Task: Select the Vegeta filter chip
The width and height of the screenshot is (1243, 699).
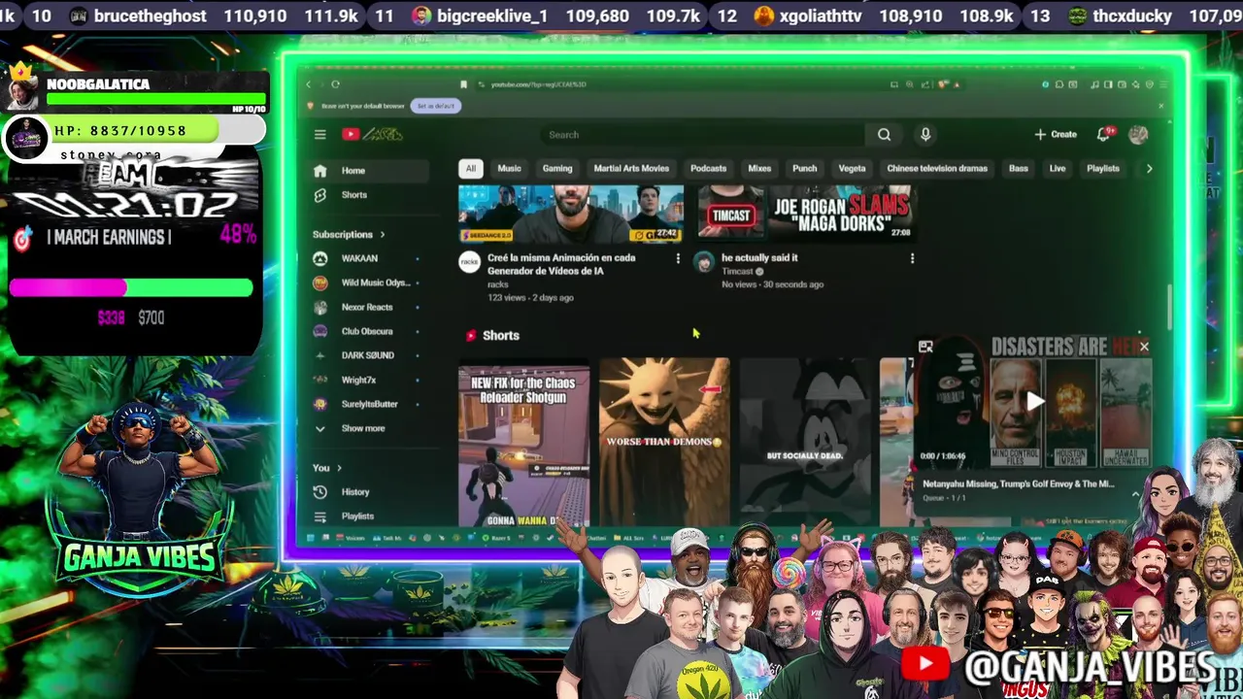Action: 852,169
